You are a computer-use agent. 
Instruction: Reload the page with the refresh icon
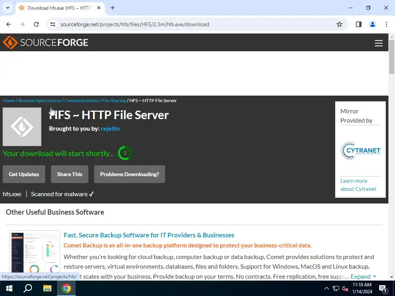coord(36,24)
